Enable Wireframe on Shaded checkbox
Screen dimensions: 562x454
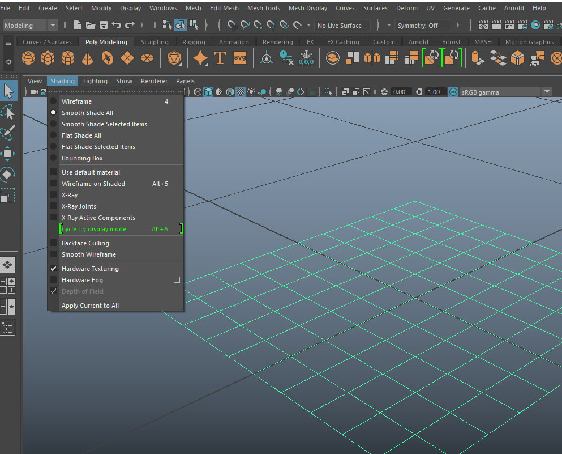click(x=53, y=184)
